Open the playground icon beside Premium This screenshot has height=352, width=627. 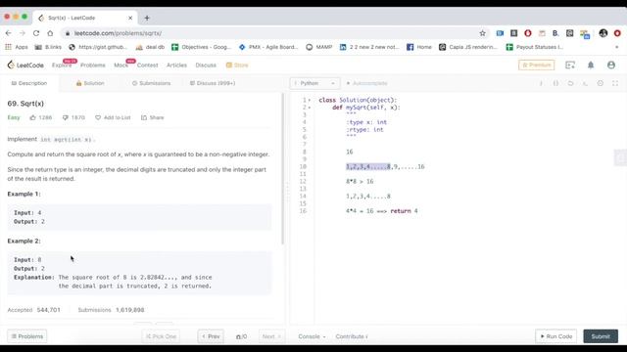[570, 66]
